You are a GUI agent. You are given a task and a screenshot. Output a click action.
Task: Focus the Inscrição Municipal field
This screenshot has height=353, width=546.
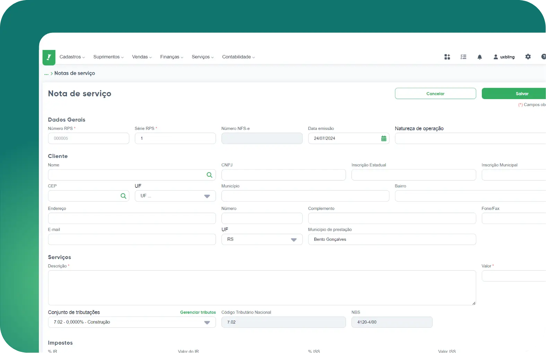(x=514, y=175)
